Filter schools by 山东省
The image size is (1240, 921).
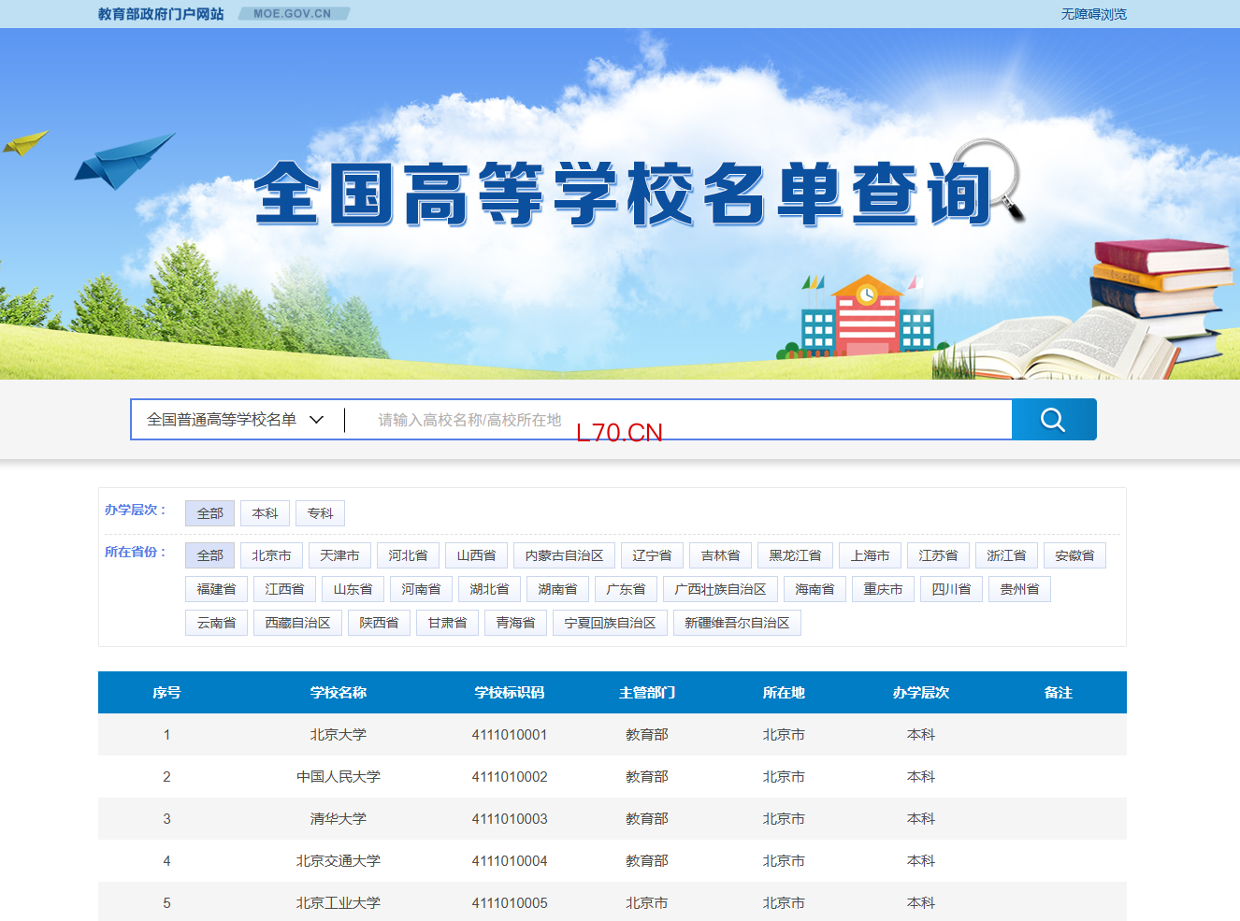(x=353, y=589)
